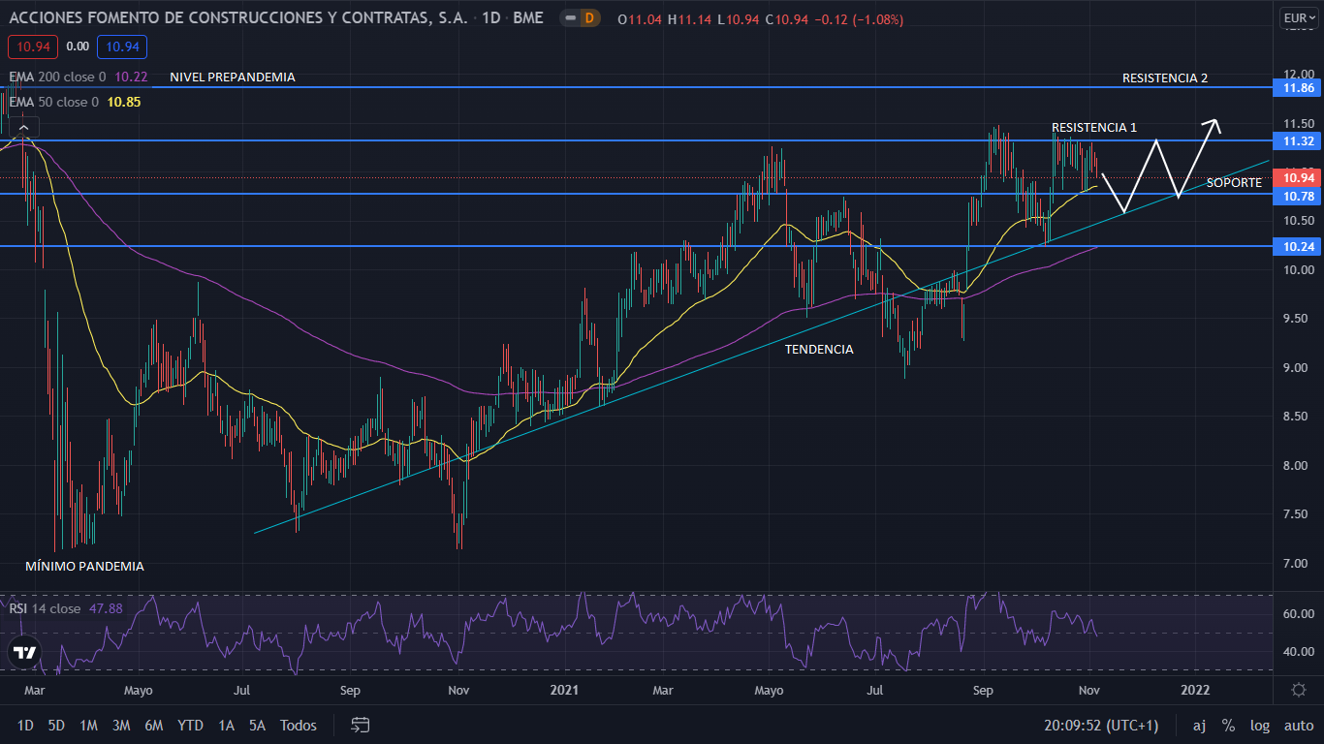
Task: Toggle auto scale mode
Action: 1299,725
